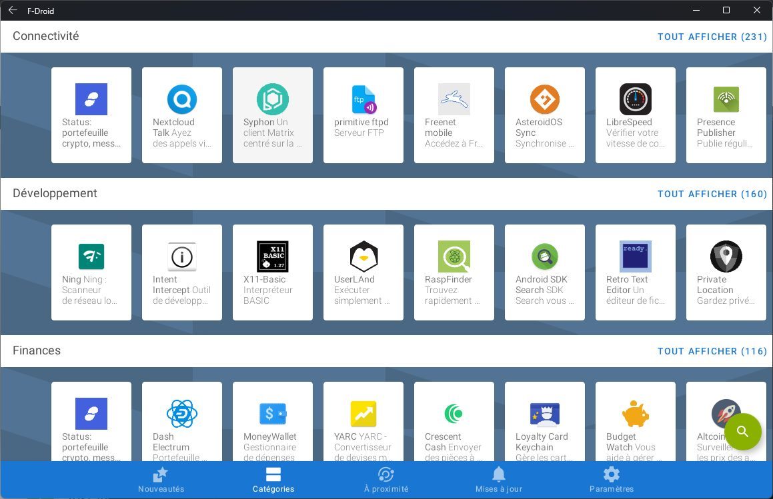Open LibreSpeed speed test icon
Screen dimensions: 773x499
tap(636, 99)
